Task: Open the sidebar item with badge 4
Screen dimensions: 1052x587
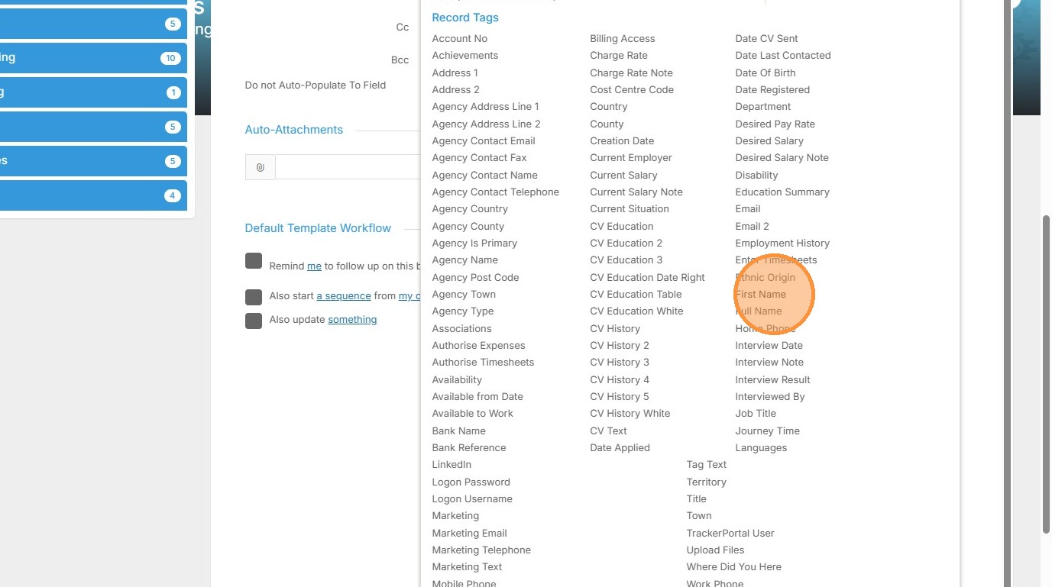Action: (x=93, y=195)
